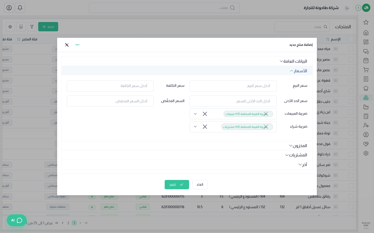Open the user settings icon in sidebar

[366, 125]
